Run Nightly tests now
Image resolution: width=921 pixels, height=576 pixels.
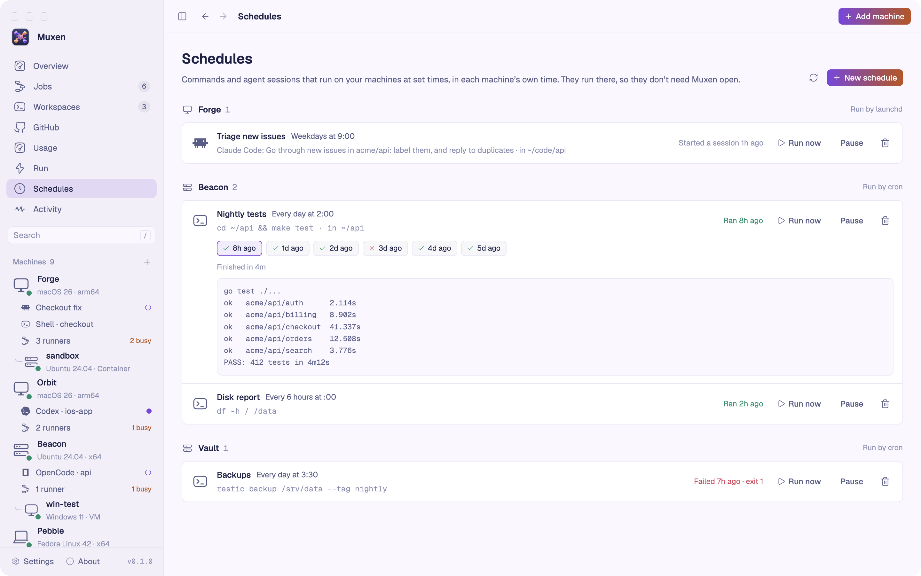pos(799,221)
